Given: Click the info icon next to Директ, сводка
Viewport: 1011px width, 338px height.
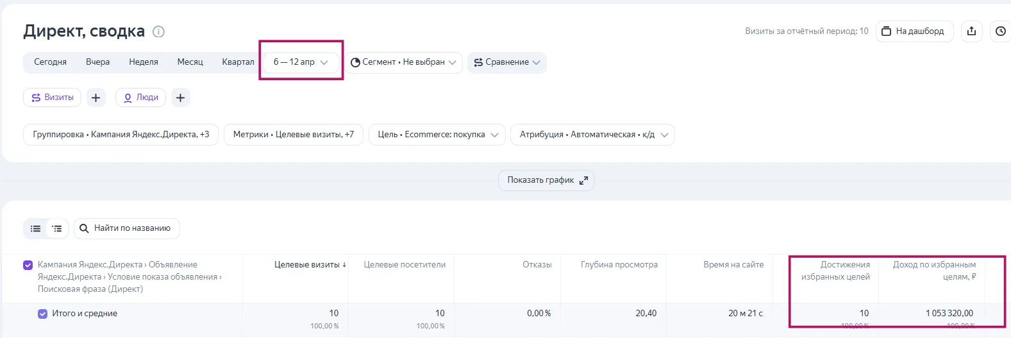Looking at the screenshot, I should [159, 31].
